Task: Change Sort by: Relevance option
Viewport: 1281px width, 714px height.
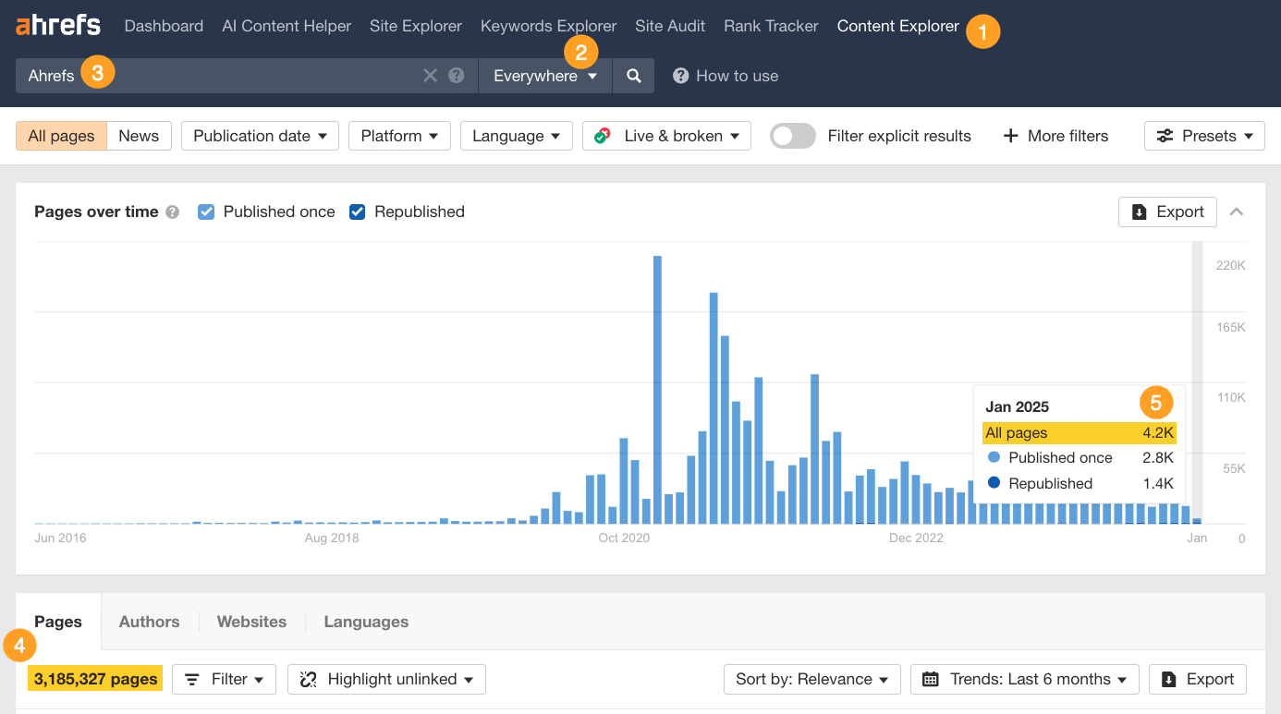Action: point(811,679)
